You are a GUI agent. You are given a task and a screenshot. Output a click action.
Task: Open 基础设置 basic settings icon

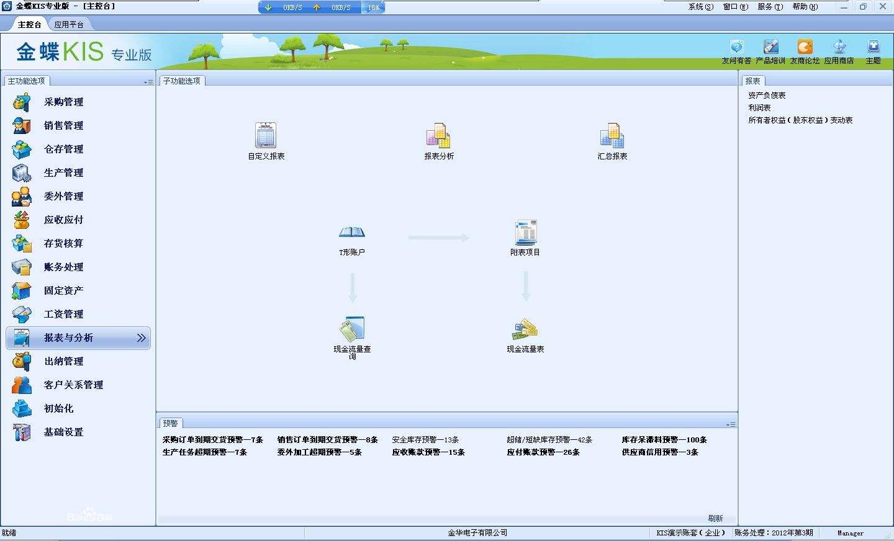tap(22, 432)
